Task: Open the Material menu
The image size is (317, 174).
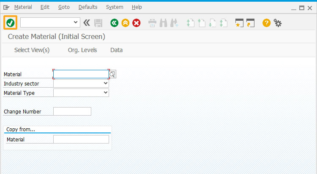Action: click(x=23, y=7)
